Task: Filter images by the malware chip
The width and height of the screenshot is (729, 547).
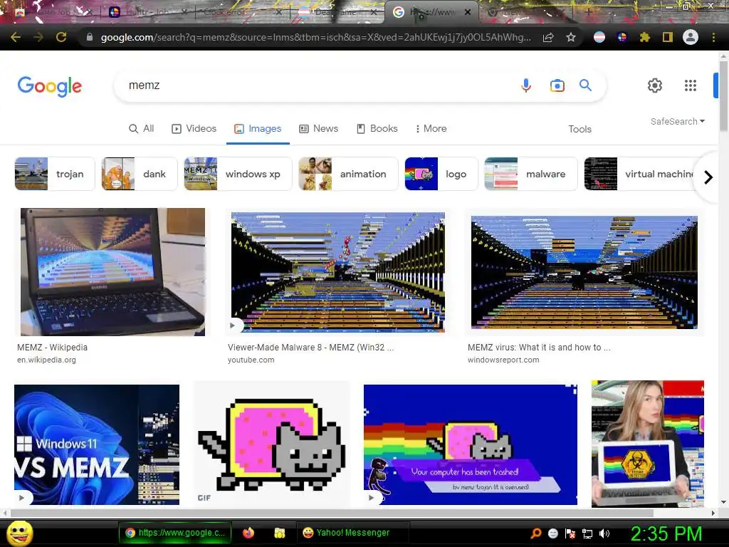Action: (531, 174)
